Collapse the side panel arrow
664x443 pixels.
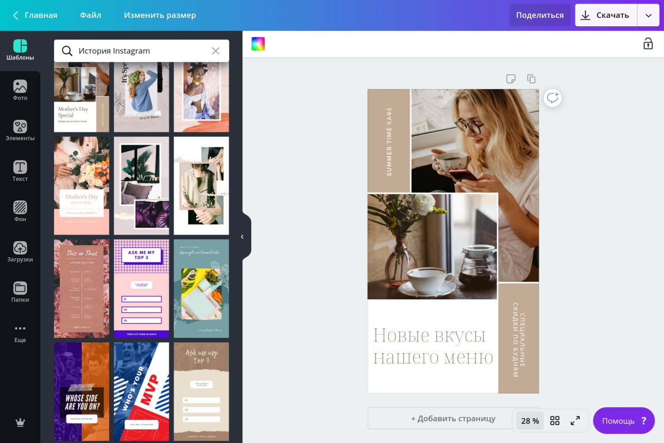coord(242,236)
